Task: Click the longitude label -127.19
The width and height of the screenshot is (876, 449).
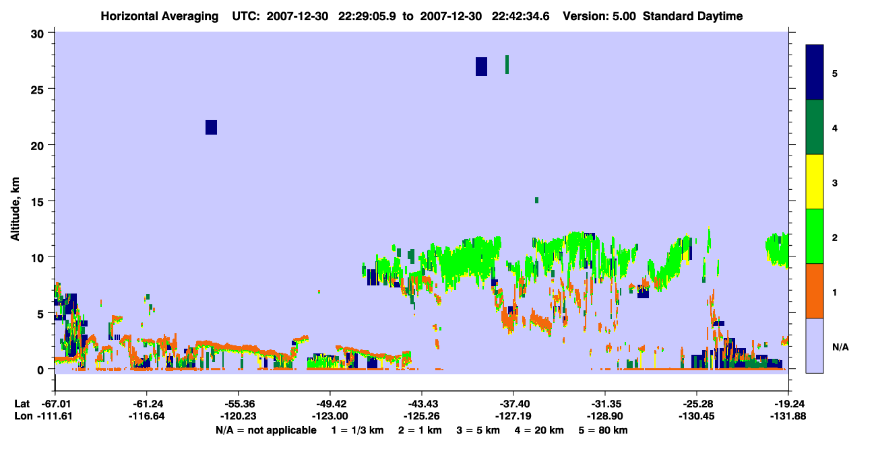Action: (513, 417)
